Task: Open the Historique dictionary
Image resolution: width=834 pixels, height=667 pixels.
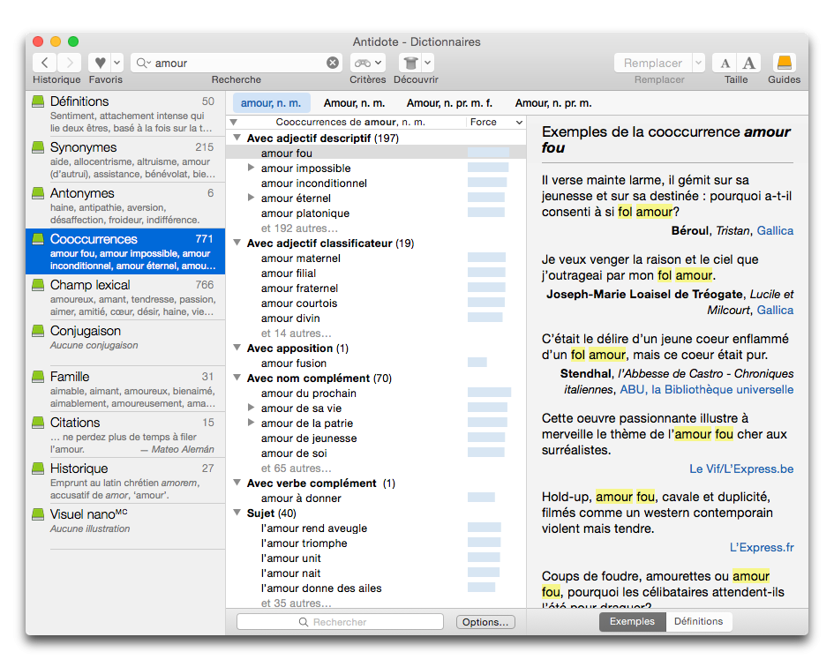Action: point(125,480)
